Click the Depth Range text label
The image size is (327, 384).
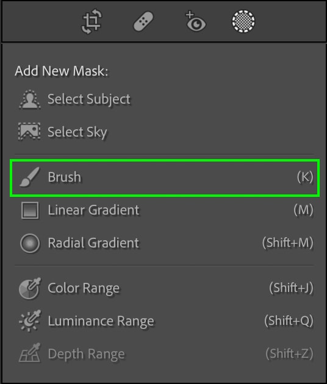[x=86, y=354]
